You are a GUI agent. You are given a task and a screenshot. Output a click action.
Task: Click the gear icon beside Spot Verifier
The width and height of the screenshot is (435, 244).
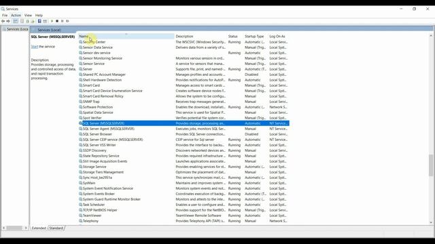81,118
